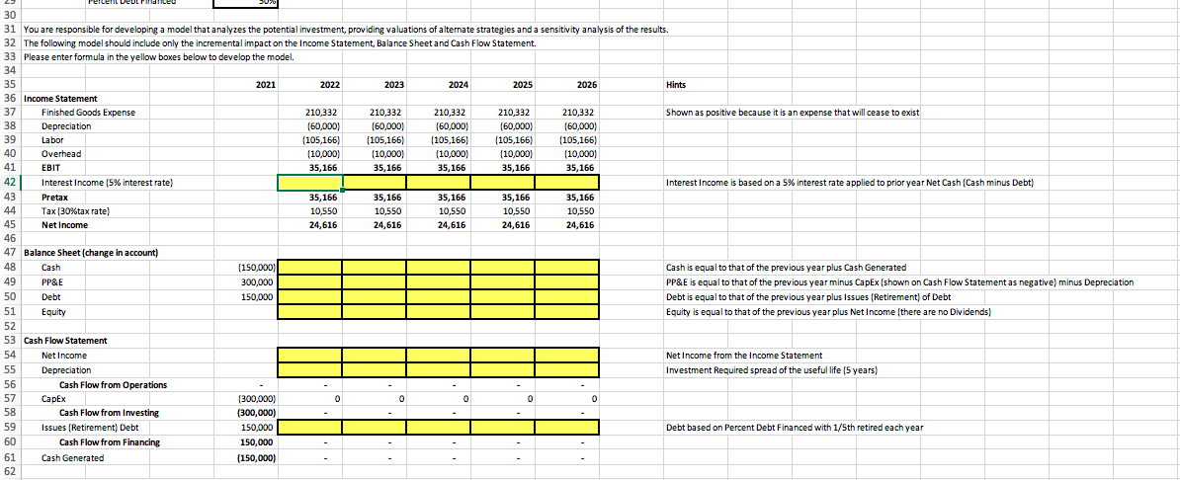Select row header number 59
The height and width of the screenshot is (480, 1180).
[x=11, y=428]
